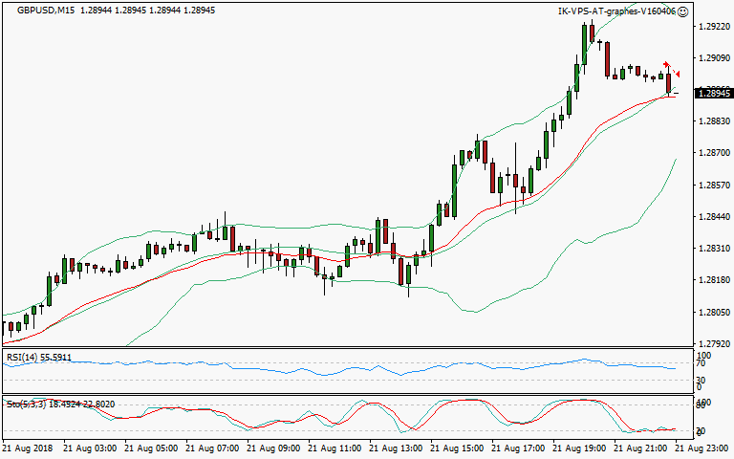Viewport: 734px width, 459px height.
Task: Click the Sto(5,3,3) 18.4524 22.8020 label
Action: [x=60, y=404]
